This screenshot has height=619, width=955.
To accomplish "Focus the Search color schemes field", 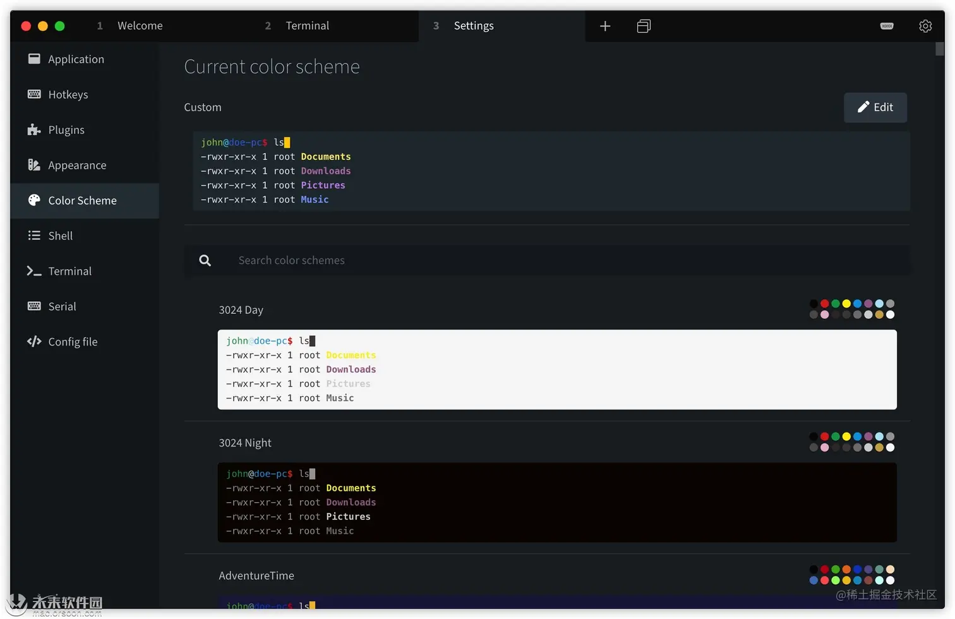I will [x=547, y=260].
